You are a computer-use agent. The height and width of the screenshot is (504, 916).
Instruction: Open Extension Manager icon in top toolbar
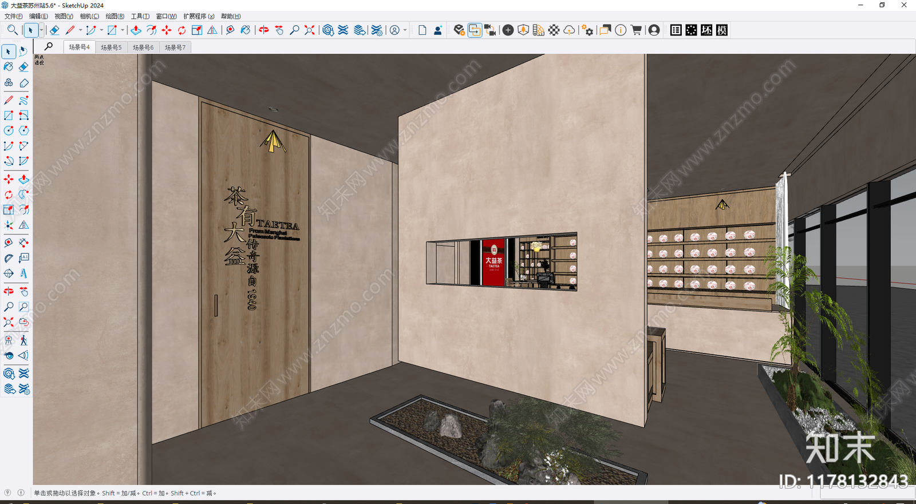[x=377, y=30]
